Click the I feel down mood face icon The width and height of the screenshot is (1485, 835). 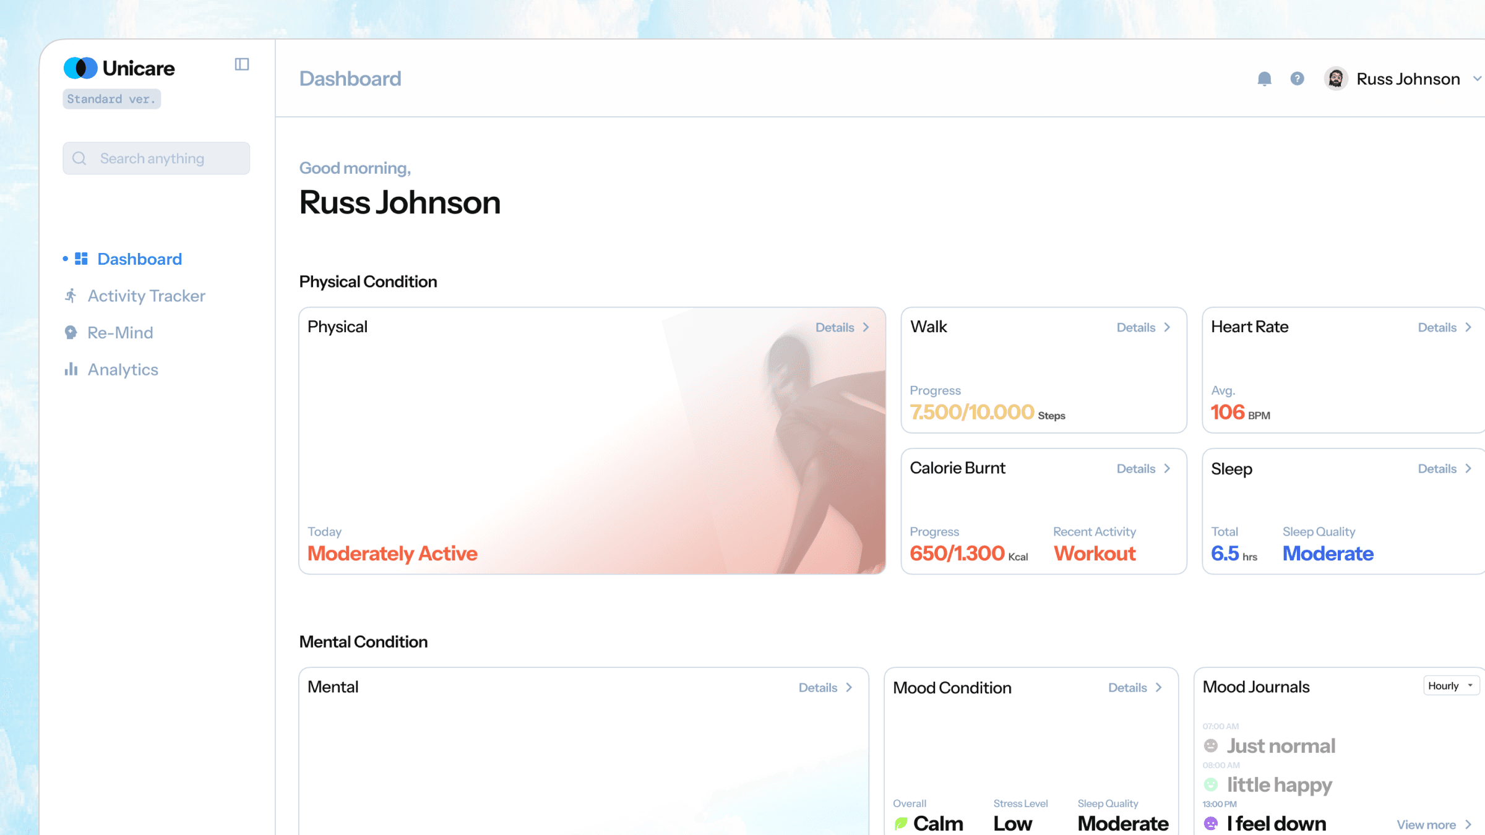point(1211,824)
